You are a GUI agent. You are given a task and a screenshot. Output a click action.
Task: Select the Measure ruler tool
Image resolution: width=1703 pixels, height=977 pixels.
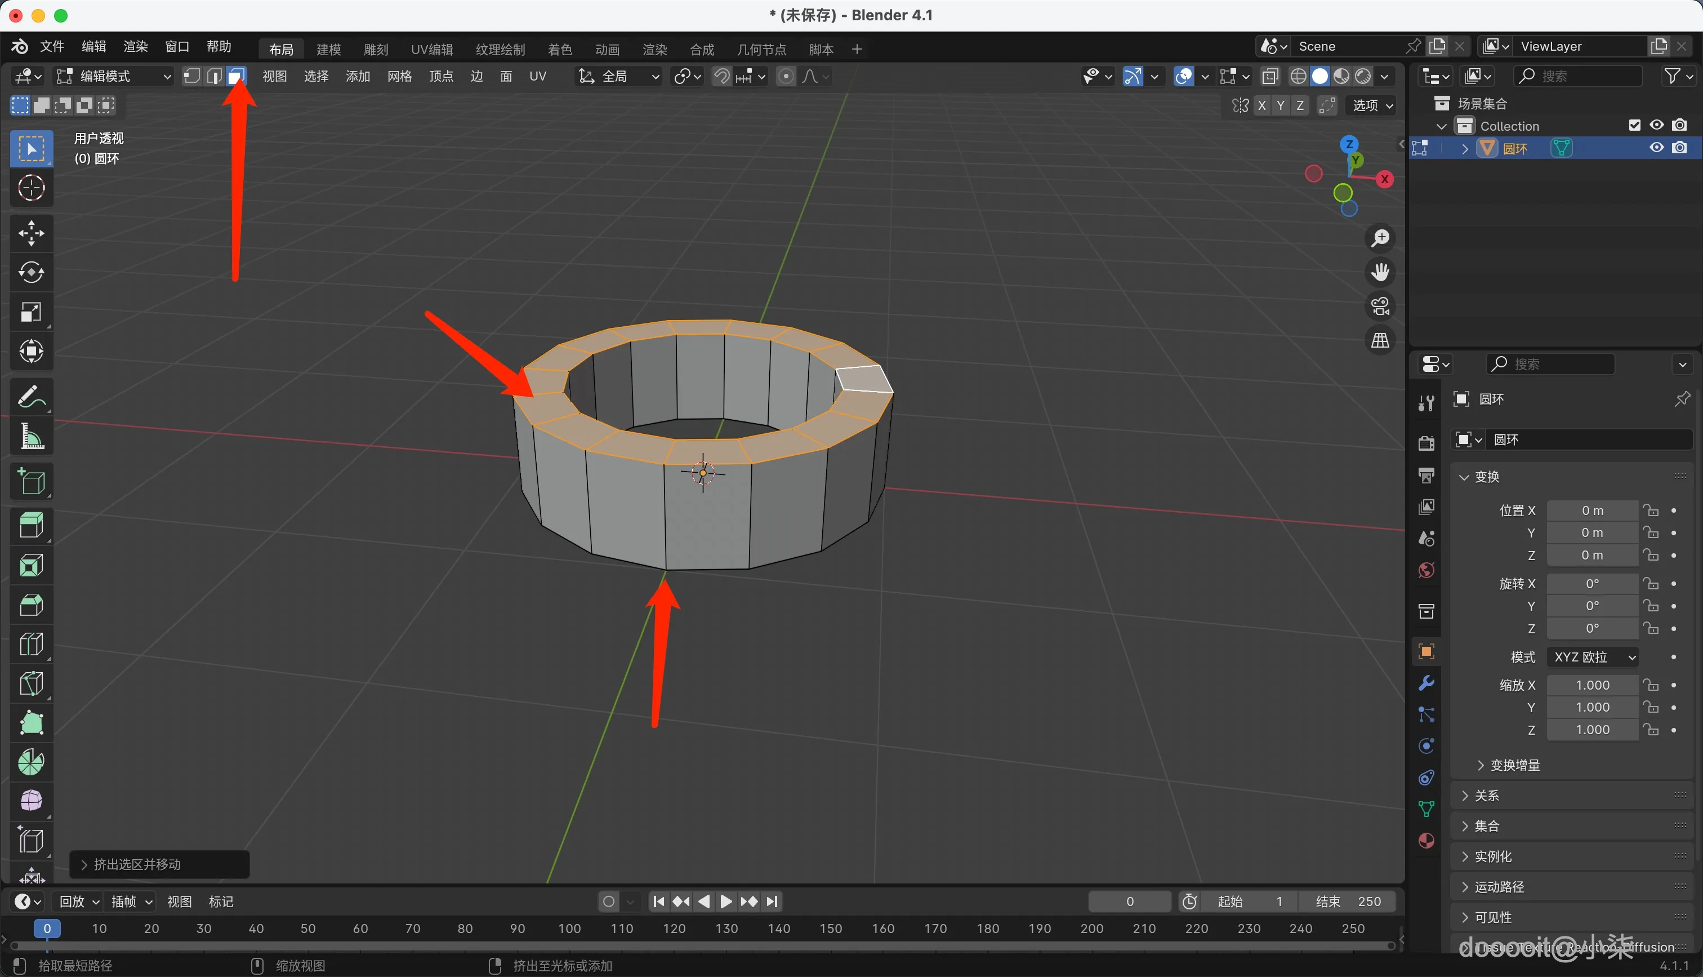tap(31, 436)
